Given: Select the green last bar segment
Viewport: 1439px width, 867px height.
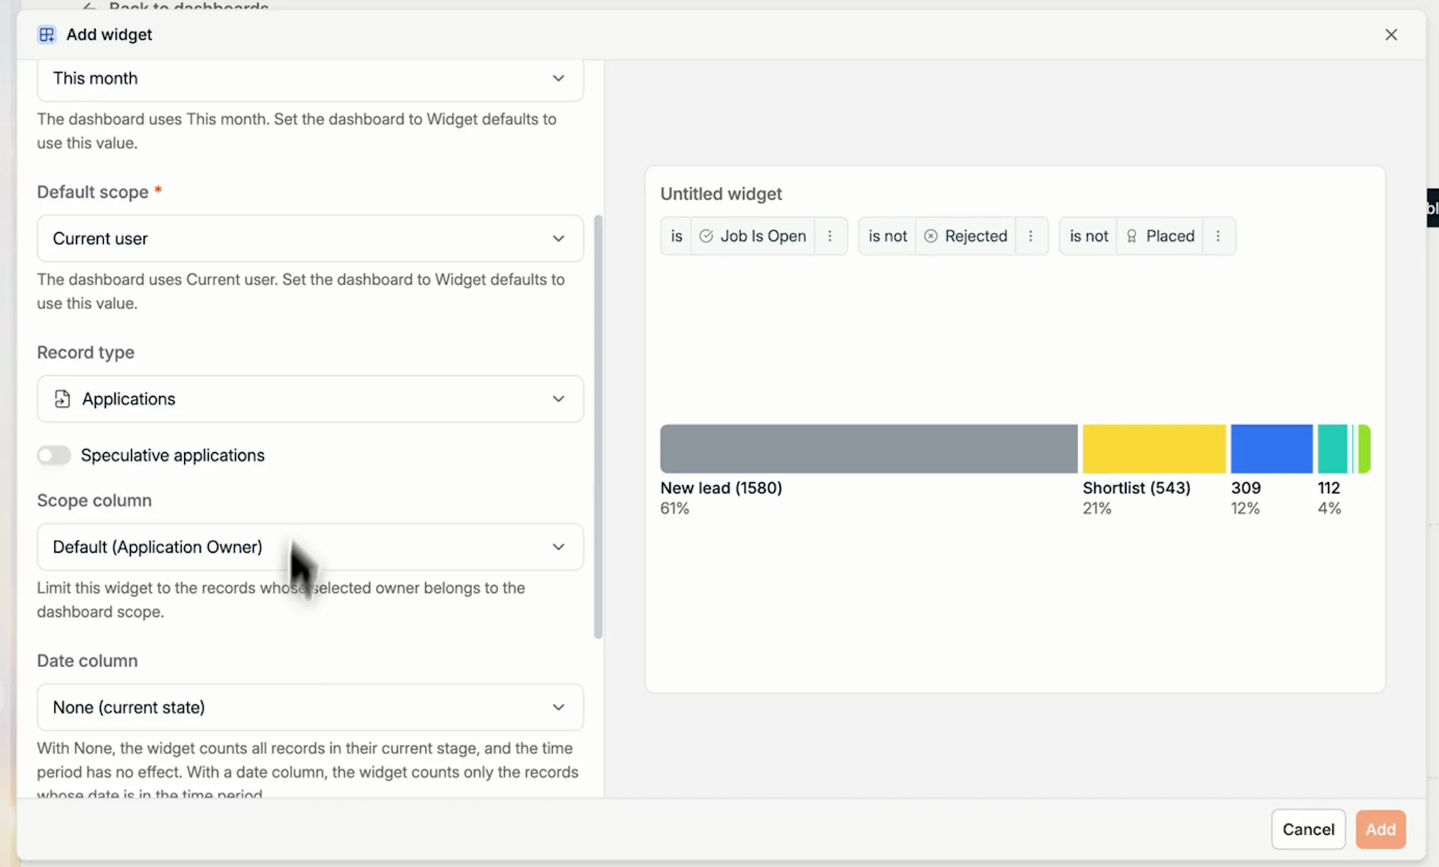Looking at the screenshot, I should click(1364, 449).
